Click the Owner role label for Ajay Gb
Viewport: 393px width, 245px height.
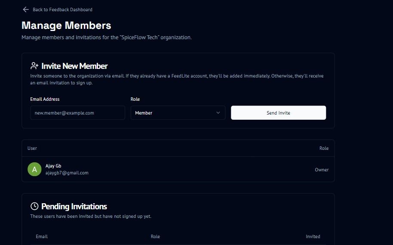click(322, 170)
